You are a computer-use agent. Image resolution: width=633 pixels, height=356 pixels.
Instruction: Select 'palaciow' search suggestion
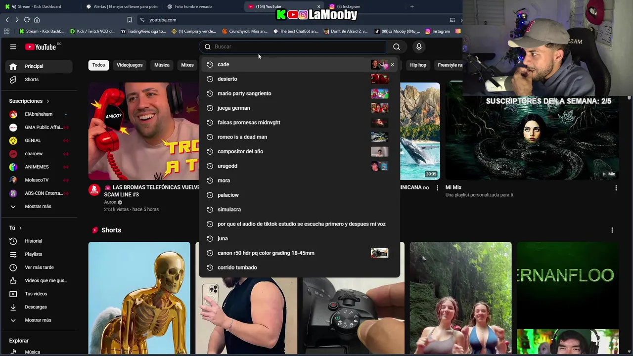300,195
